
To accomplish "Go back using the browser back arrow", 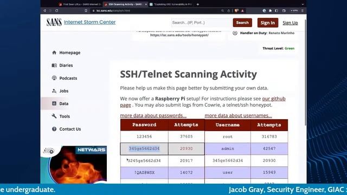I will point(44,11).
